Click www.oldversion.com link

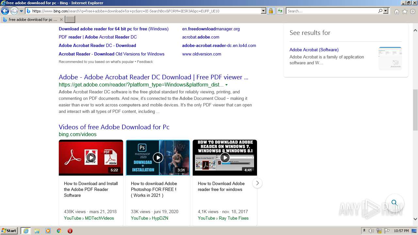coord(201,54)
